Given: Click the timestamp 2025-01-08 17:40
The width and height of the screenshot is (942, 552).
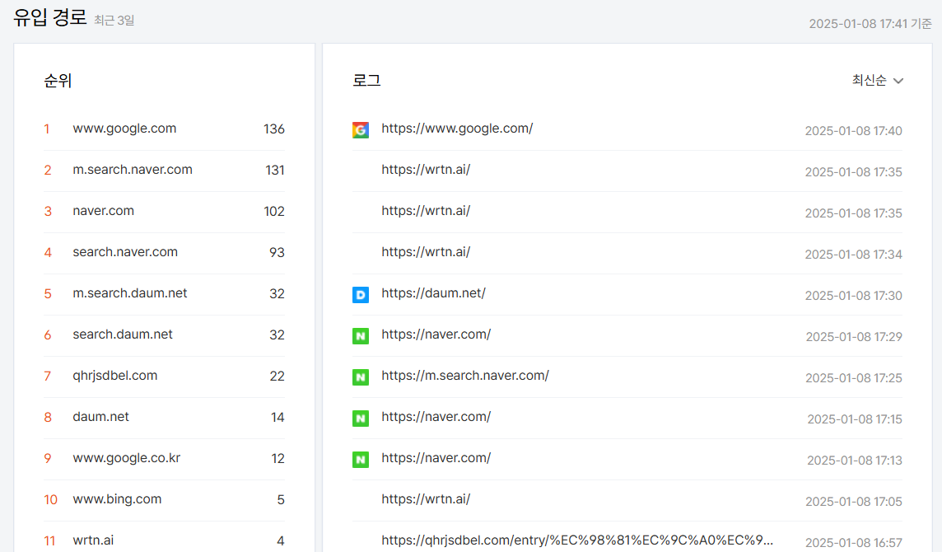Looking at the screenshot, I should (x=853, y=130).
